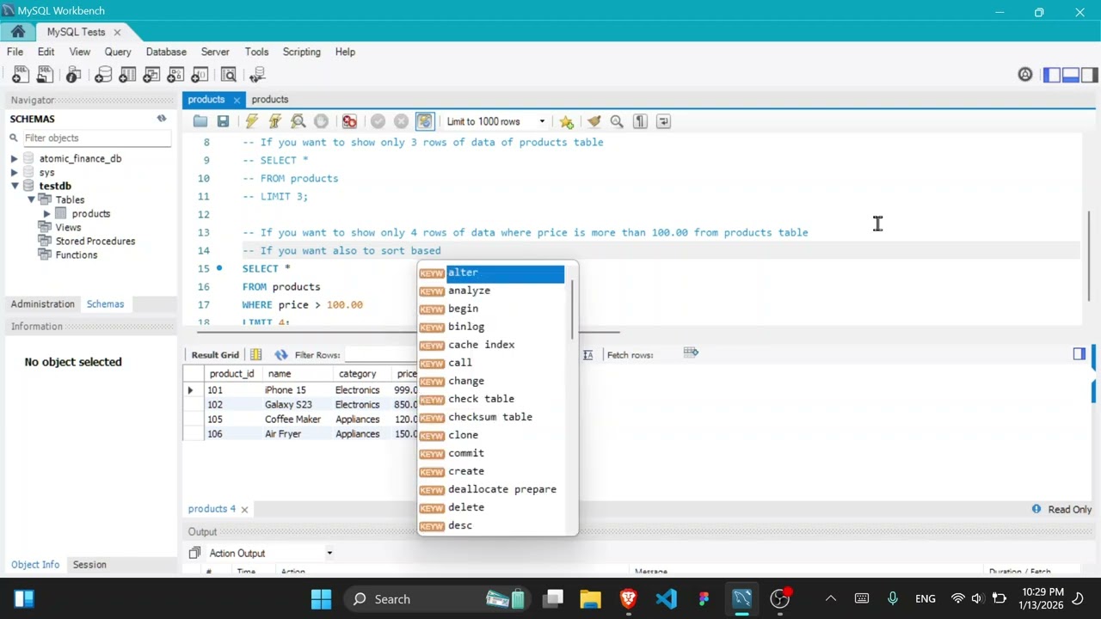Close the products 4 result tab
This screenshot has height=619, width=1101.
point(244,509)
